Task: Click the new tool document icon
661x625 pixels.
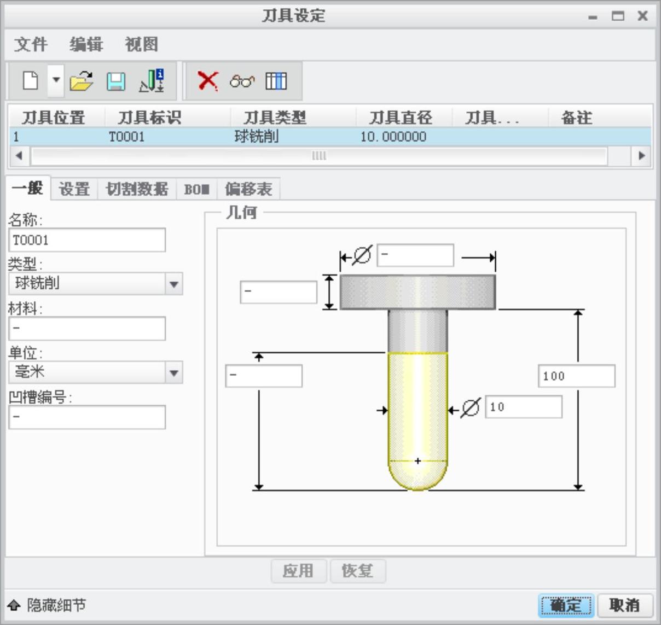Action: click(30, 81)
